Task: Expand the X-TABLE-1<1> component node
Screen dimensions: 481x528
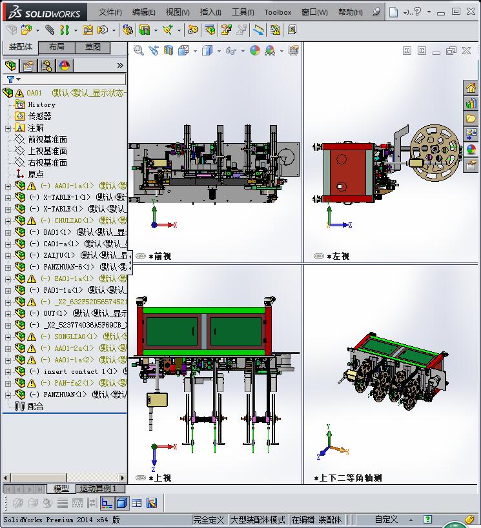Action: pyautogui.click(x=8, y=198)
